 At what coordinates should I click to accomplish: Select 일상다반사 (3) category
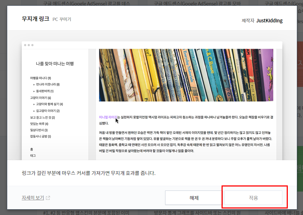pyautogui.click(x=39, y=130)
